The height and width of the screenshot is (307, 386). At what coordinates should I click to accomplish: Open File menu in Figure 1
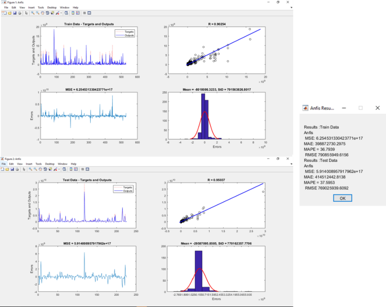(x=6, y=8)
